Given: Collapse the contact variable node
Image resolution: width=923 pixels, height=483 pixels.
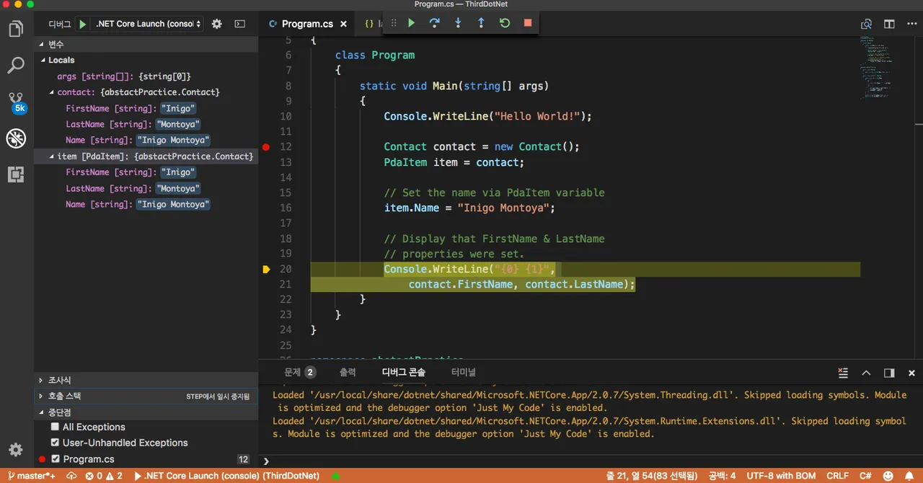Looking at the screenshot, I should (52, 92).
